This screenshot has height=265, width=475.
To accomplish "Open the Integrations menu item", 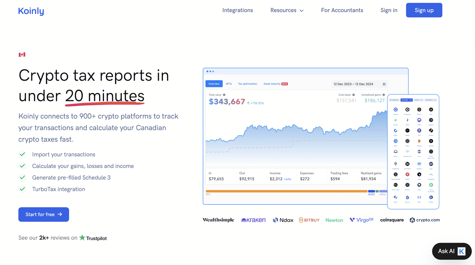I will pyautogui.click(x=237, y=10).
